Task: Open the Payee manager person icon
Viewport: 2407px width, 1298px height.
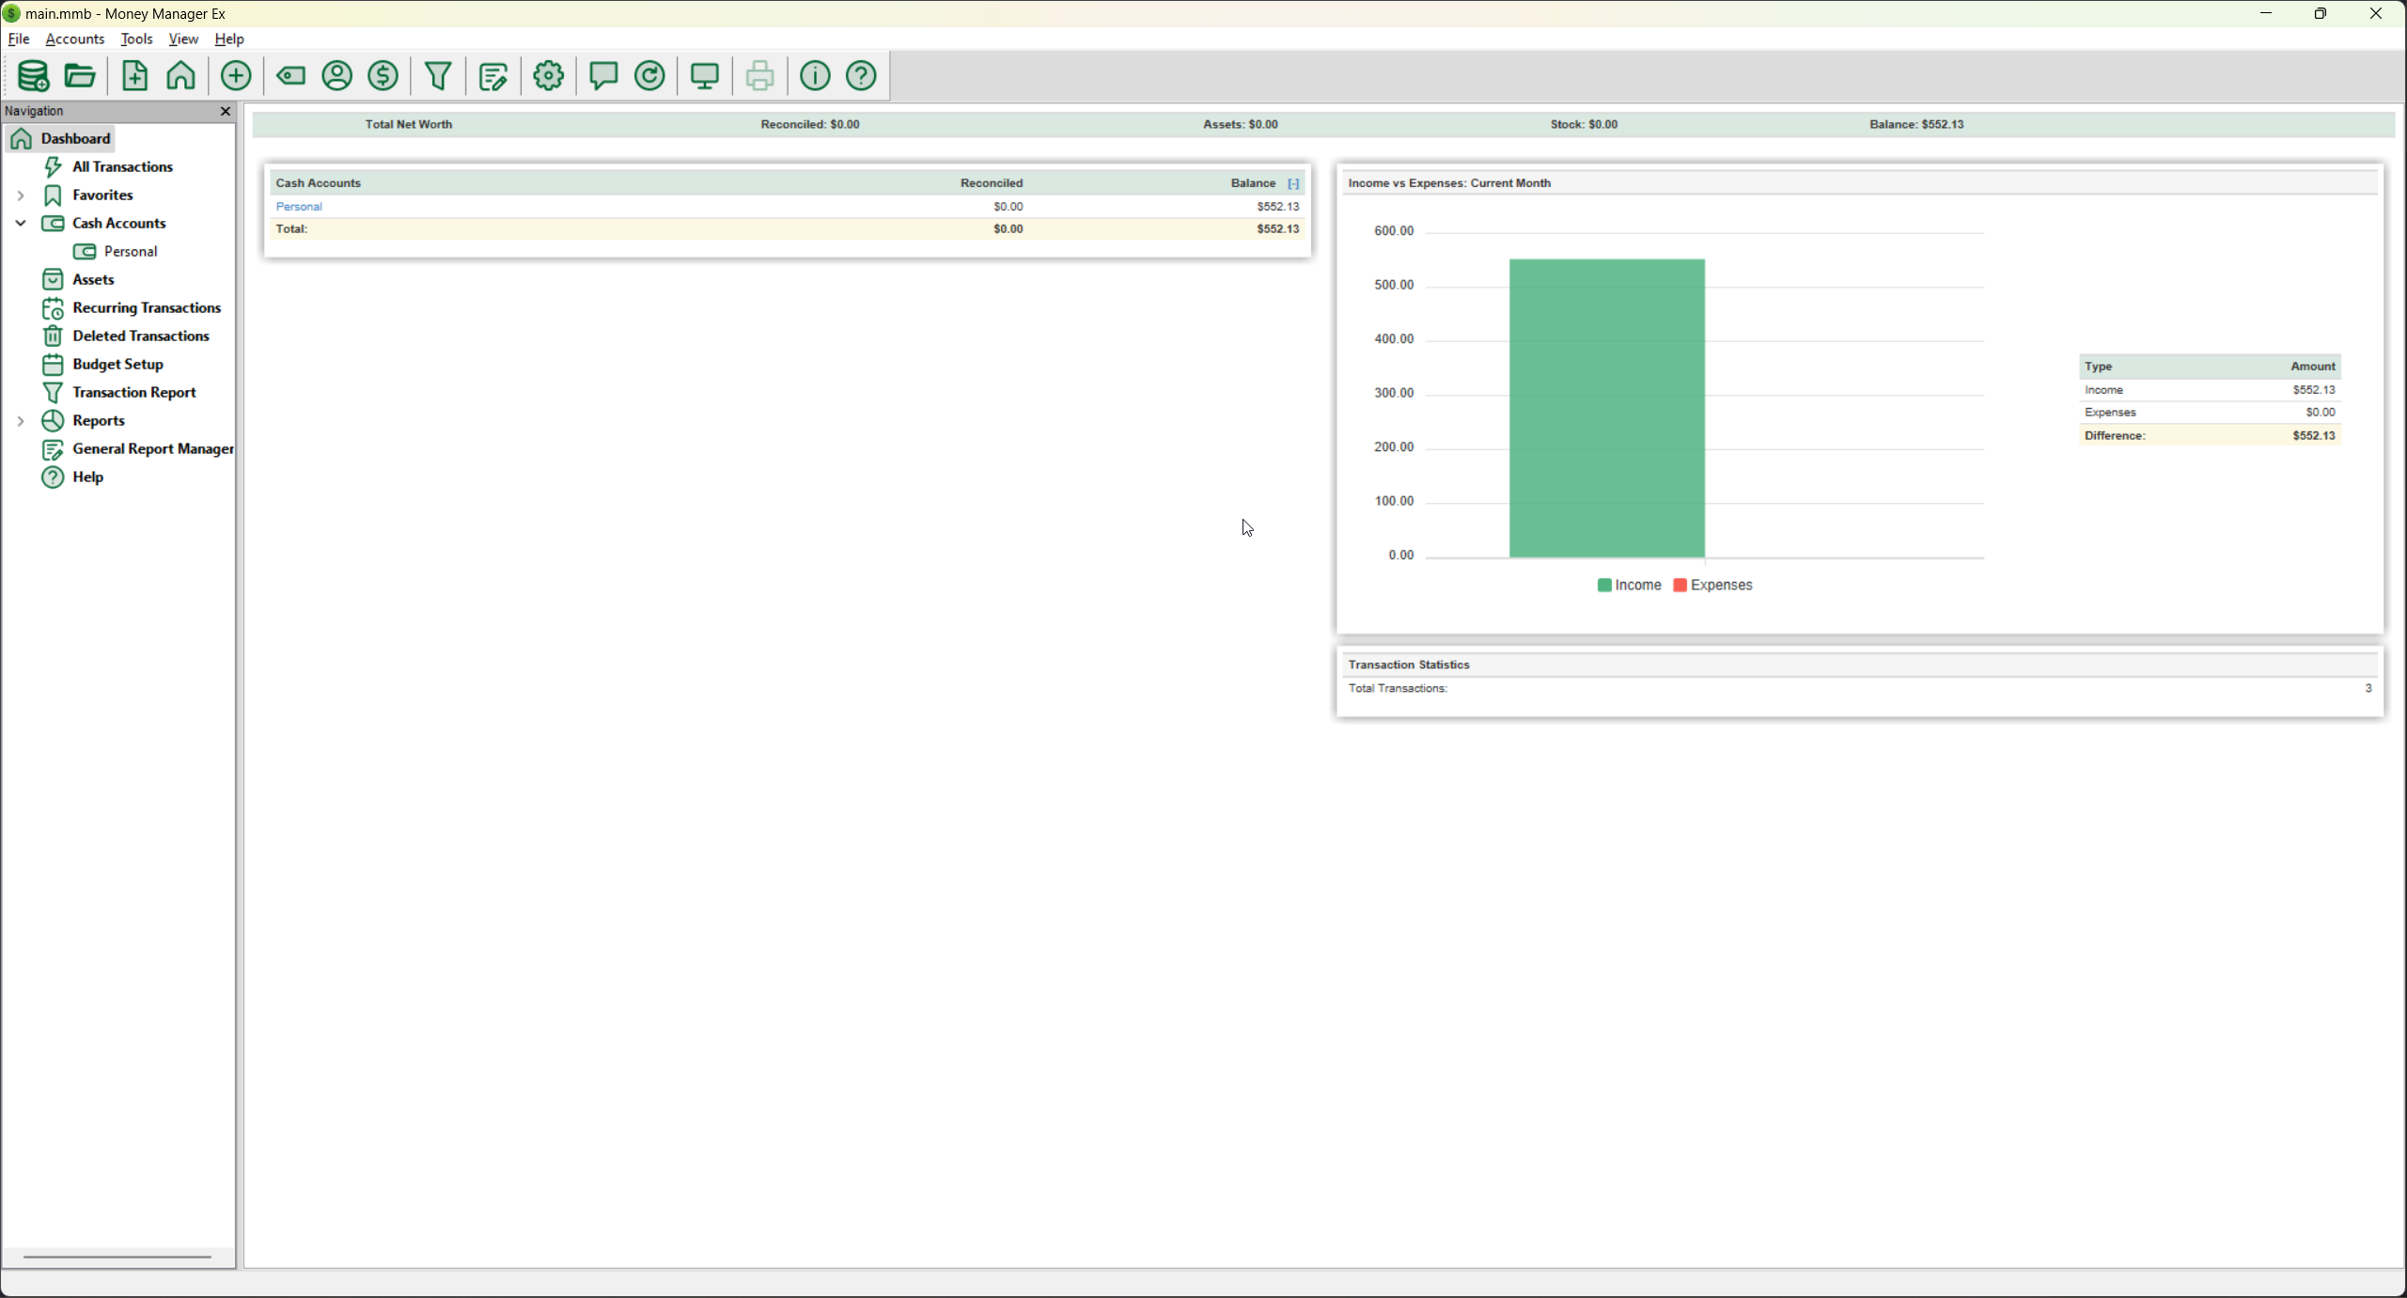Action: click(337, 76)
